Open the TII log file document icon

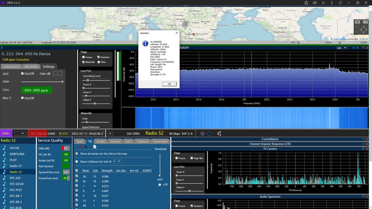click(x=94, y=147)
